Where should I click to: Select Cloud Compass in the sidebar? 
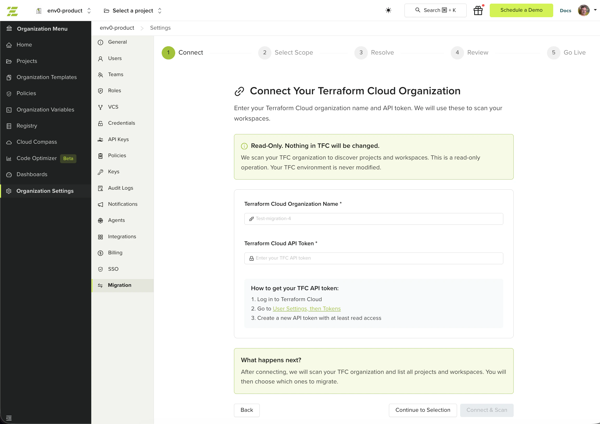click(x=37, y=142)
